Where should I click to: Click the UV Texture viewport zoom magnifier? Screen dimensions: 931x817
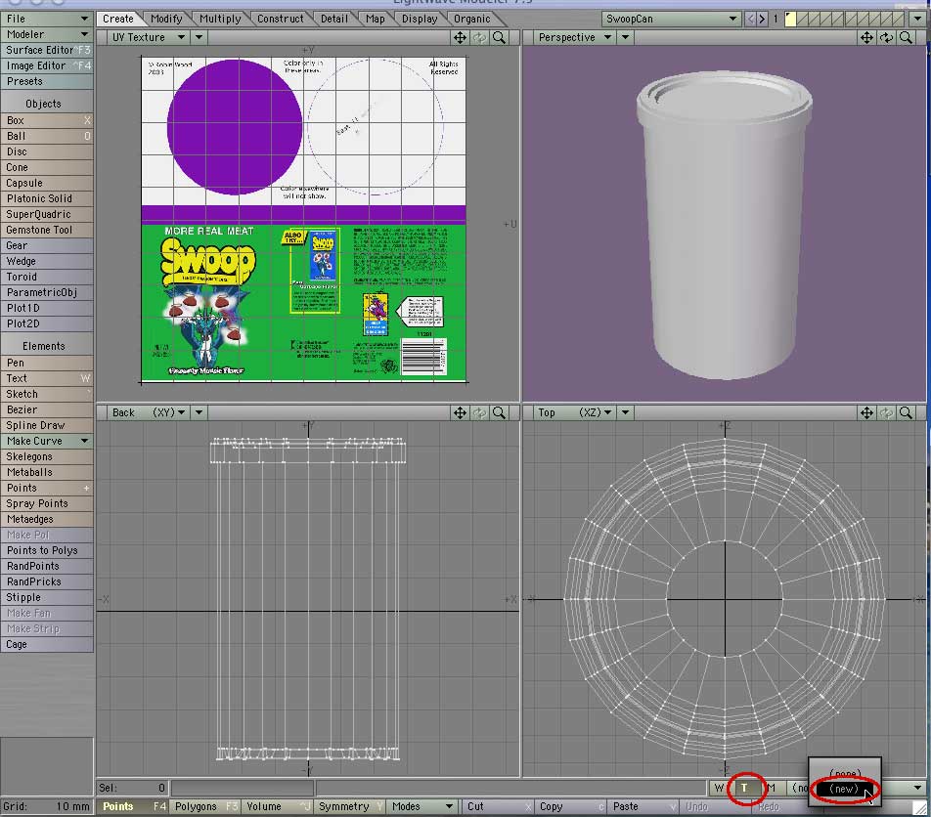[x=500, y=37]
